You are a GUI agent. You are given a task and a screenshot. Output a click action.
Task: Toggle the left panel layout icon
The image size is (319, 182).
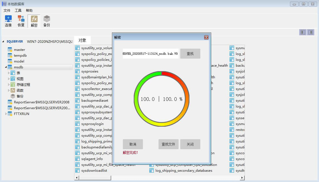[303, 32]
